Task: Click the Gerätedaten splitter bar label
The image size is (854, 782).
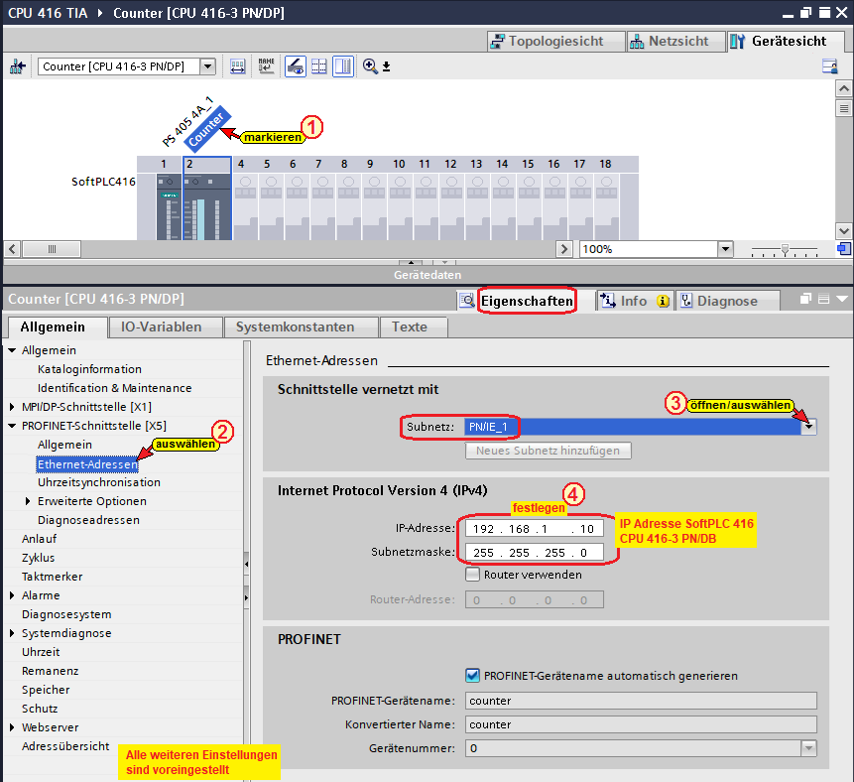Action: (x=427, y=275)
